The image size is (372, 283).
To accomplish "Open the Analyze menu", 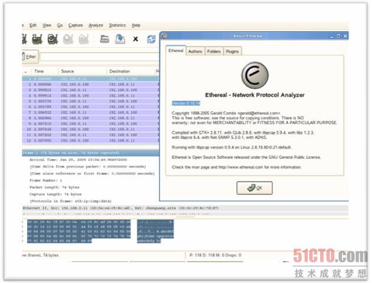I will (x=96, y=25).
